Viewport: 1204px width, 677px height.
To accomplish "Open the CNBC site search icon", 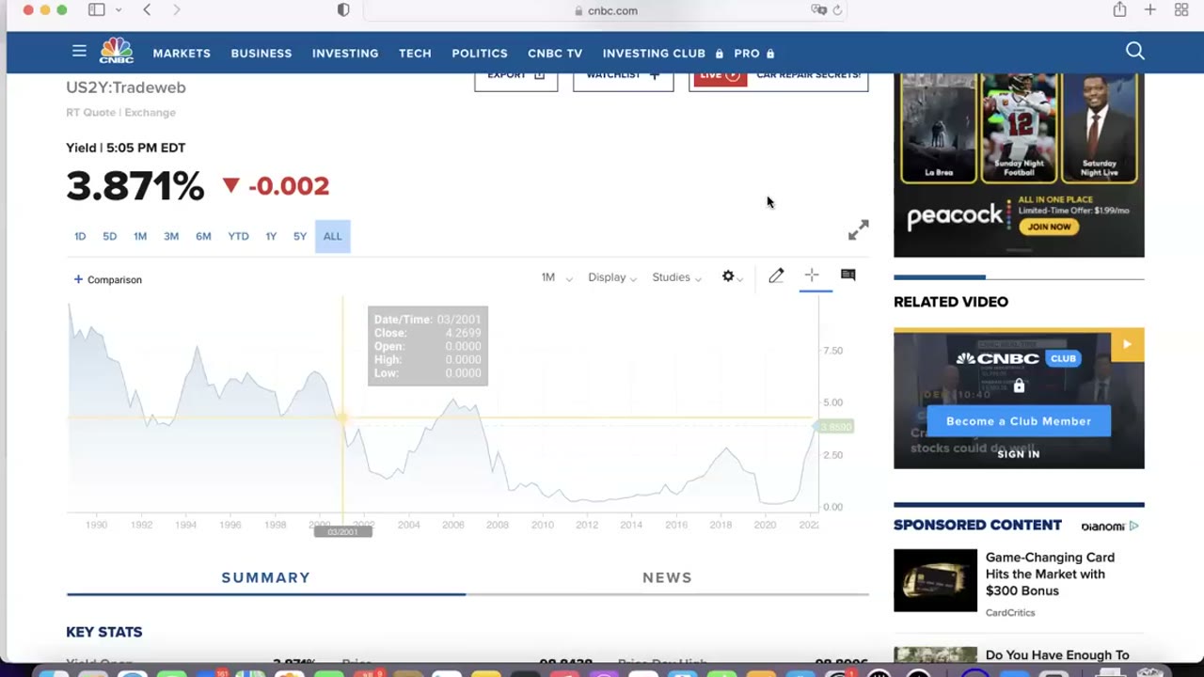I will click(x=1135, y=52).
